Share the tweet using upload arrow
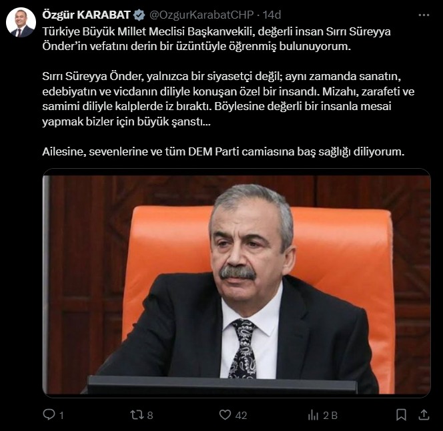443x431 pixels. click(424, 415)
